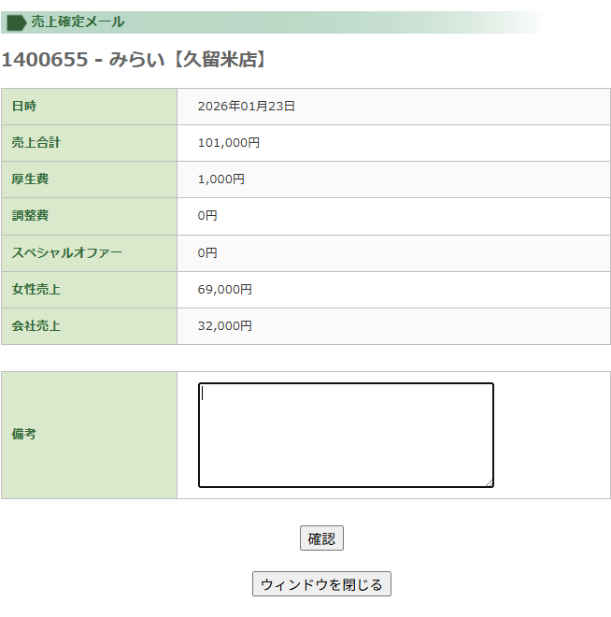Screen dimensions: 611x617
Task: Select the 調整費 row label
Action: [30, 216]
